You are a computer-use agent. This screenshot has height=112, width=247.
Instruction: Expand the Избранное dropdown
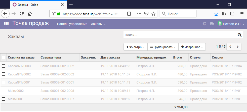tap(192, 47)
